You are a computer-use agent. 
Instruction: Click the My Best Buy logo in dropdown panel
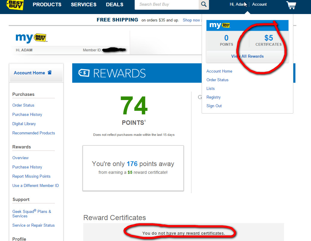point(220,25)
